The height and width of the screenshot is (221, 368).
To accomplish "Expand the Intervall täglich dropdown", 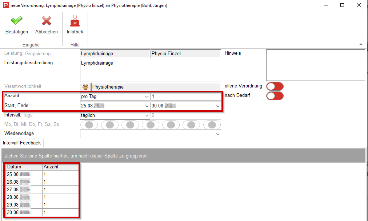I will [x=147, y=115].
